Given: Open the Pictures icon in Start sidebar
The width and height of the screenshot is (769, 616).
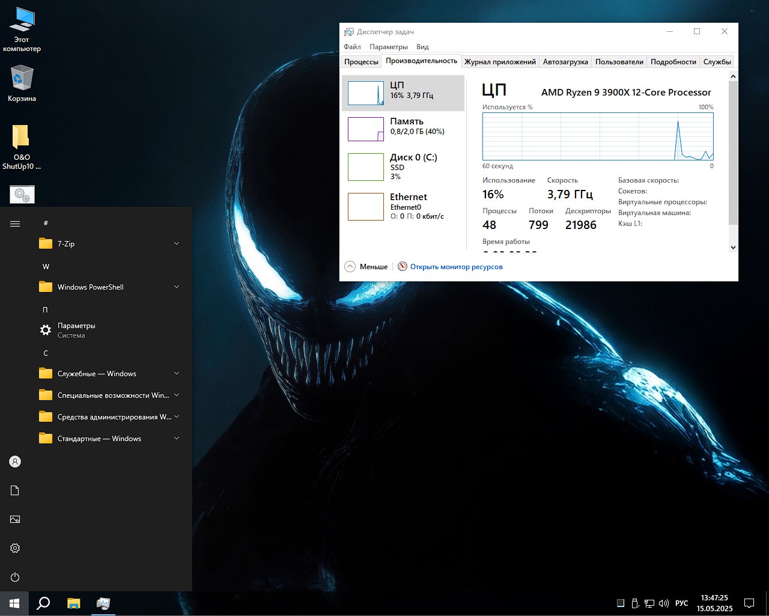Looking at the screenshot, I should tap(15, 519).
